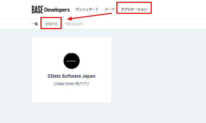Open the ダッシュボード menu item
This screenshot has height=123, width=206.
coord(87,9)
